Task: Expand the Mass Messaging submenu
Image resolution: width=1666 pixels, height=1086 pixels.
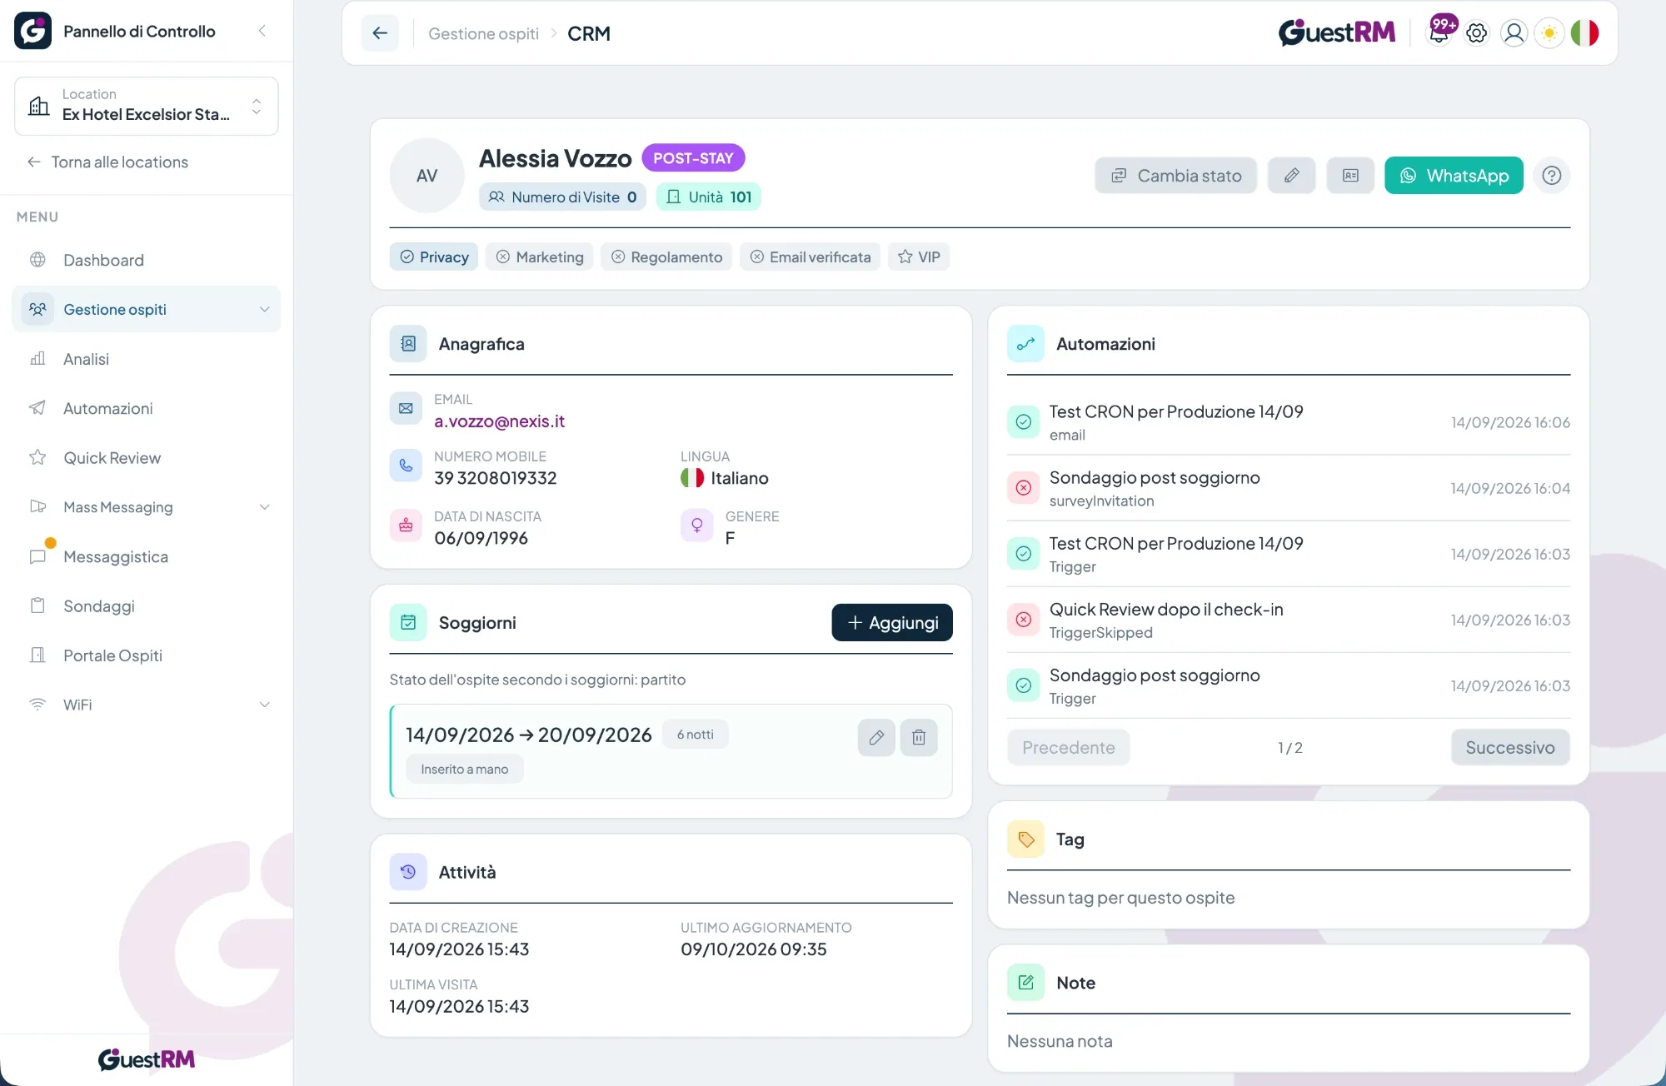Action: [x=147, y=506]
